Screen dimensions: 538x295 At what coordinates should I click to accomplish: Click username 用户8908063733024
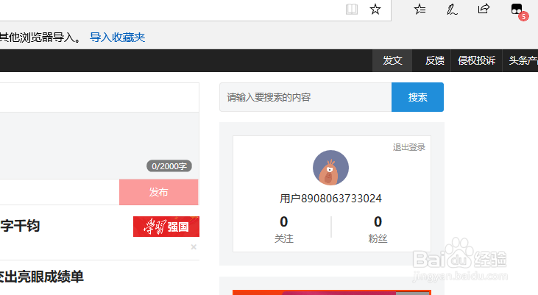(x=330, y=199)
